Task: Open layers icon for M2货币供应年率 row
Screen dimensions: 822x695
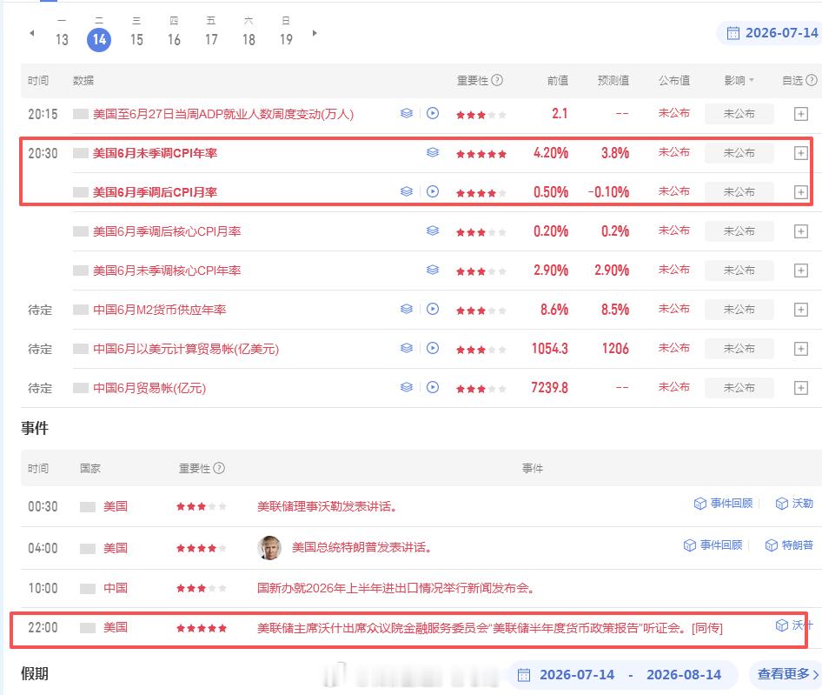Action: click(407, 309)
